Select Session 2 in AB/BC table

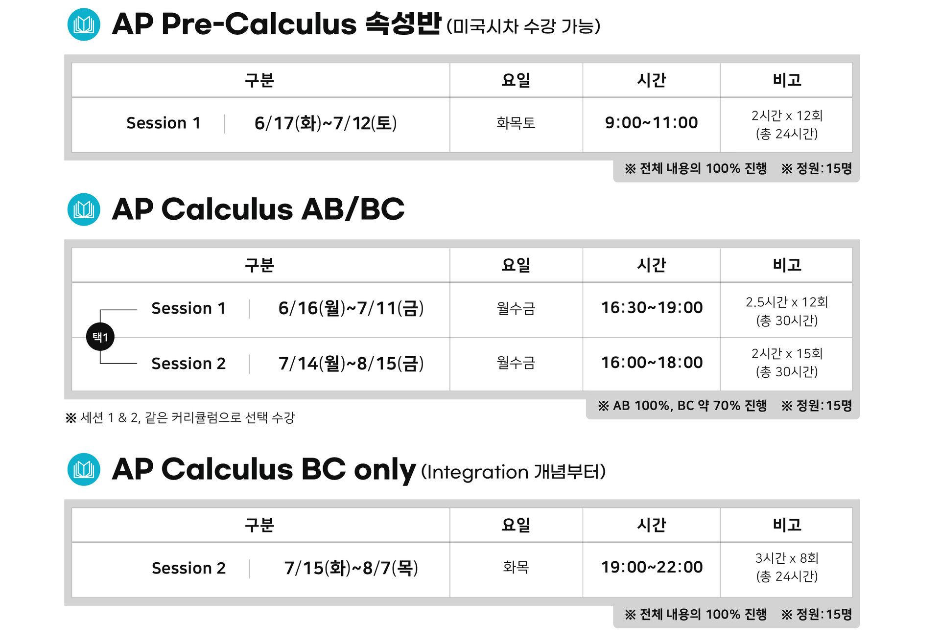point(188,364)
